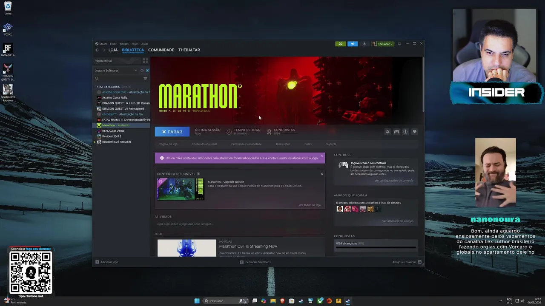Viewport: 545px width, 306px height.
Task: Filter library by ready-to-play icon
Action: [x=147, y=71]
